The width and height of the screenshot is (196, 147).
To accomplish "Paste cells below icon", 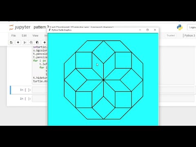I will (x=37, y=42).
